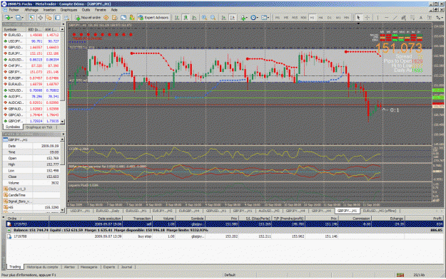
Task: Switch to M15 timeframe
Action: (295, 18)
